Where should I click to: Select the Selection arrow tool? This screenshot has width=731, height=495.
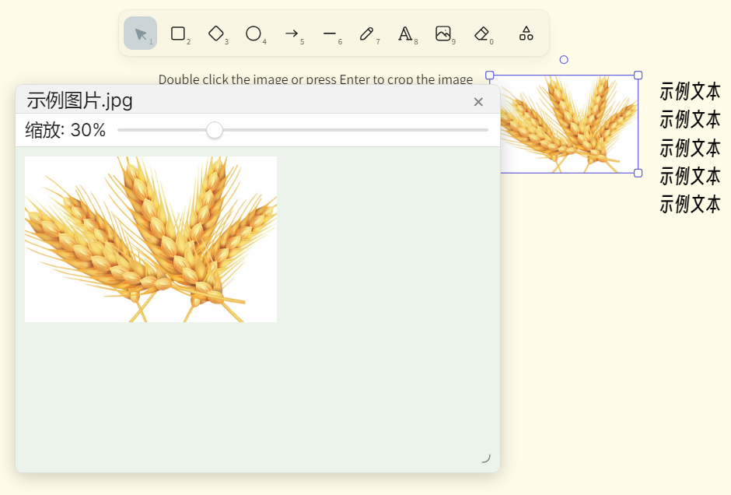pyautogui.click(x=140, y=33)
